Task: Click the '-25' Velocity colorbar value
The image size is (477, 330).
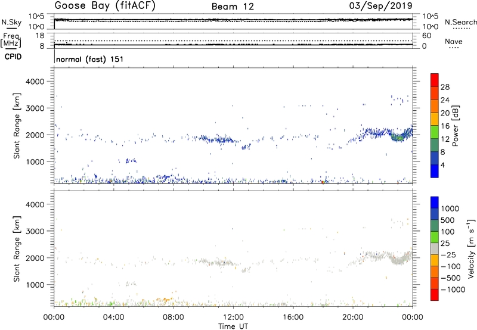Action: point(448,255)
